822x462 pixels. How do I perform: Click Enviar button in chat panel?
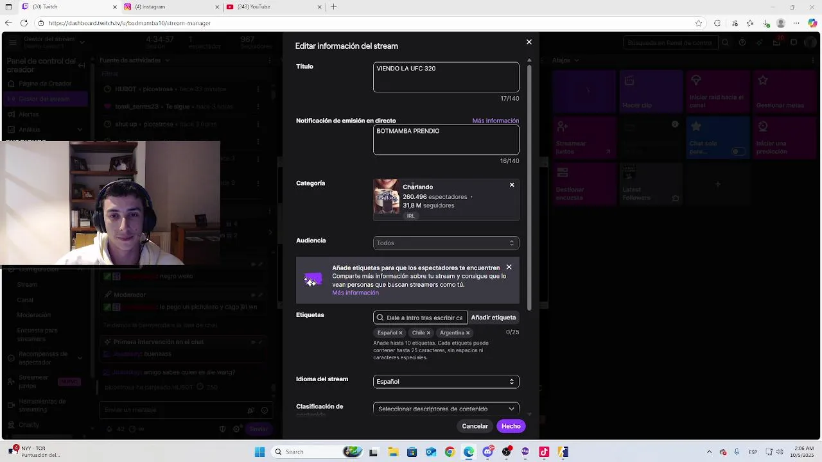pyautogui.click(x=259, y=429)
